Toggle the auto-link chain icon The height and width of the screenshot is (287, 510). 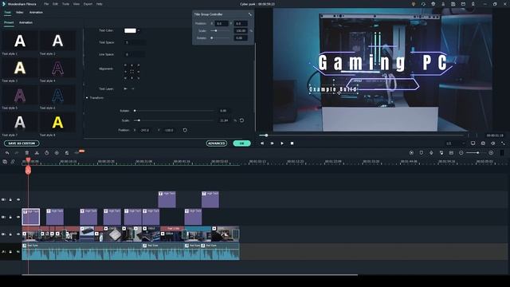pos(13,161)
